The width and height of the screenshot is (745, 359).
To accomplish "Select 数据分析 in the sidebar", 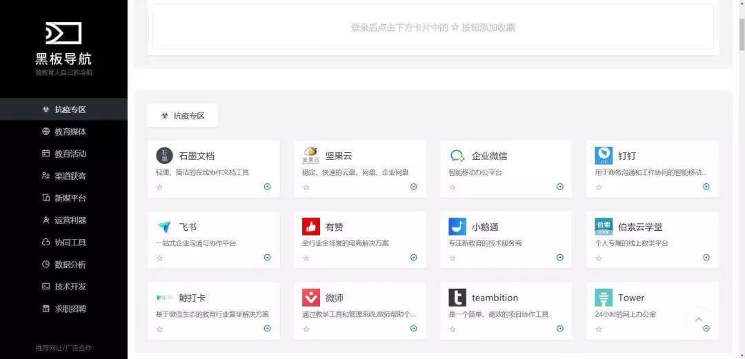I will click(x=70, y=265).
